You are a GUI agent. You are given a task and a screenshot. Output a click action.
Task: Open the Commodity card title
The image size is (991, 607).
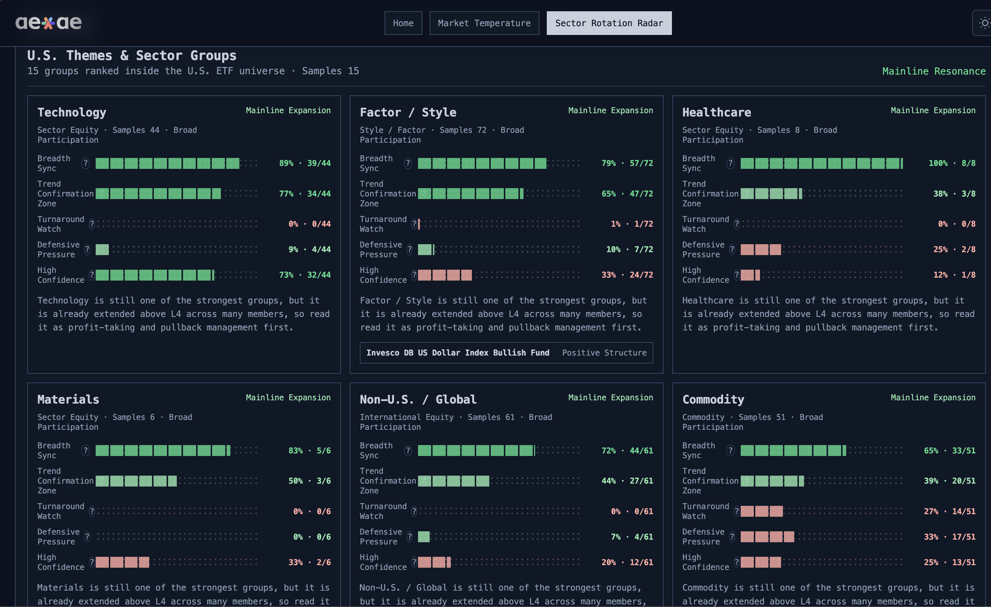(x=713, y=400)
